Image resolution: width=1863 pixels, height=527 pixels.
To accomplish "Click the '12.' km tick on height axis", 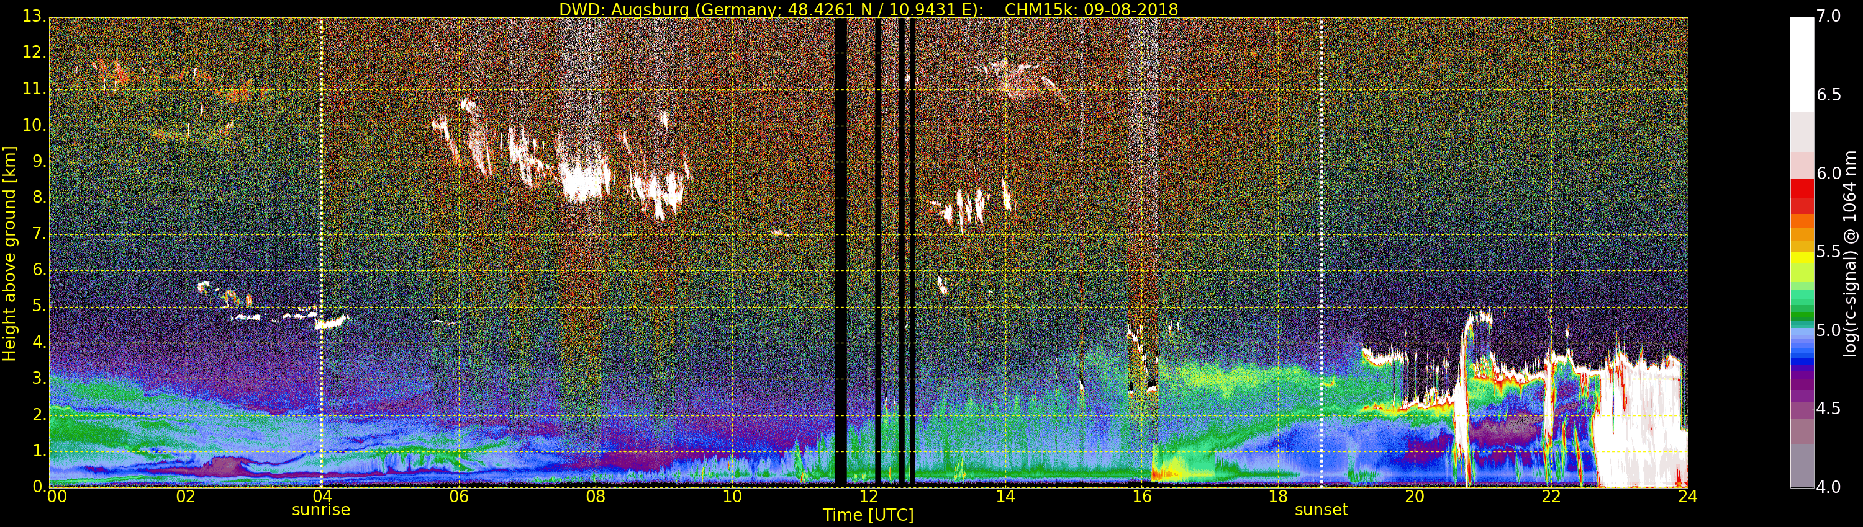I will [34, 53].
